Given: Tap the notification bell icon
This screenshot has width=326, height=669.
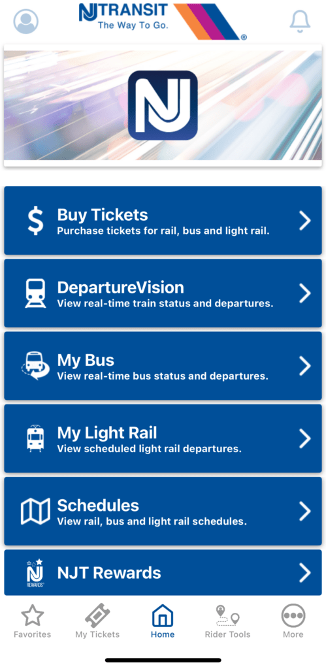Looking at the screenshot, I should pos(300,21).
